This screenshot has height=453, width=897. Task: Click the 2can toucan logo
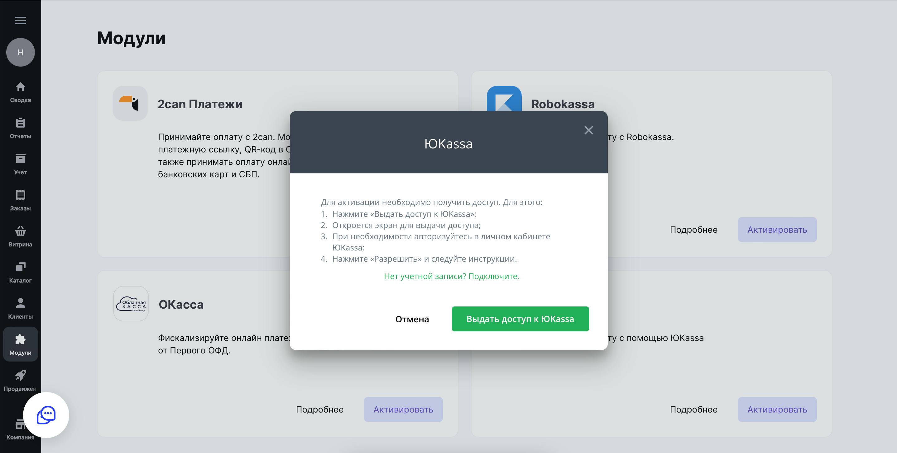click(130, 103)
